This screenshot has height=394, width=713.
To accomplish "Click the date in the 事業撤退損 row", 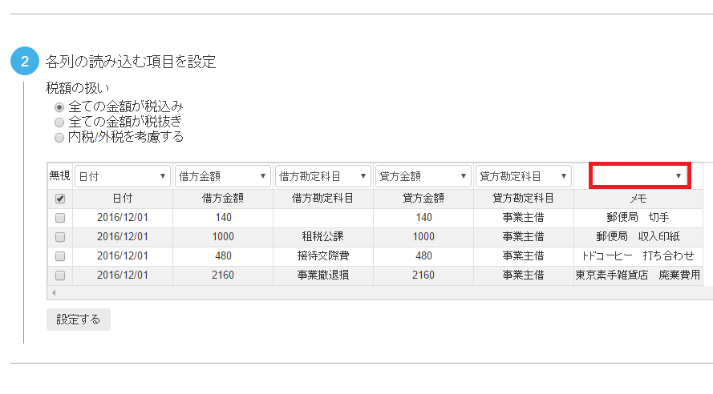I will point(123,275).
